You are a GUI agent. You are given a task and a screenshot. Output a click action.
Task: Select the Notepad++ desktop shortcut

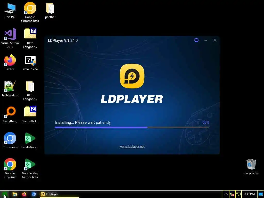10,89
